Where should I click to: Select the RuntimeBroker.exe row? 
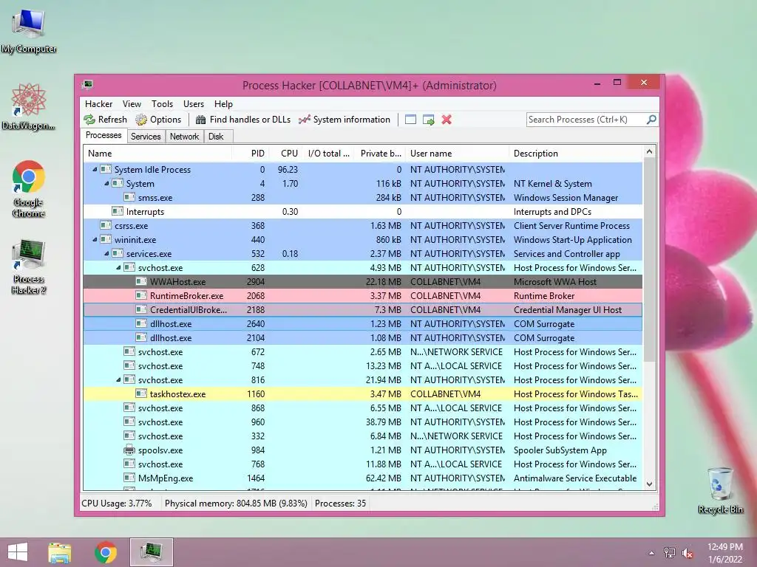pos(363,295)
